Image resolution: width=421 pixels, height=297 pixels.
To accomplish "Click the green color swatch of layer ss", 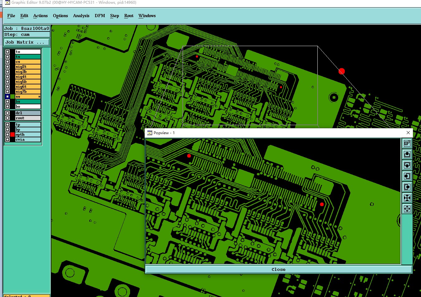I will pos(12,97).
